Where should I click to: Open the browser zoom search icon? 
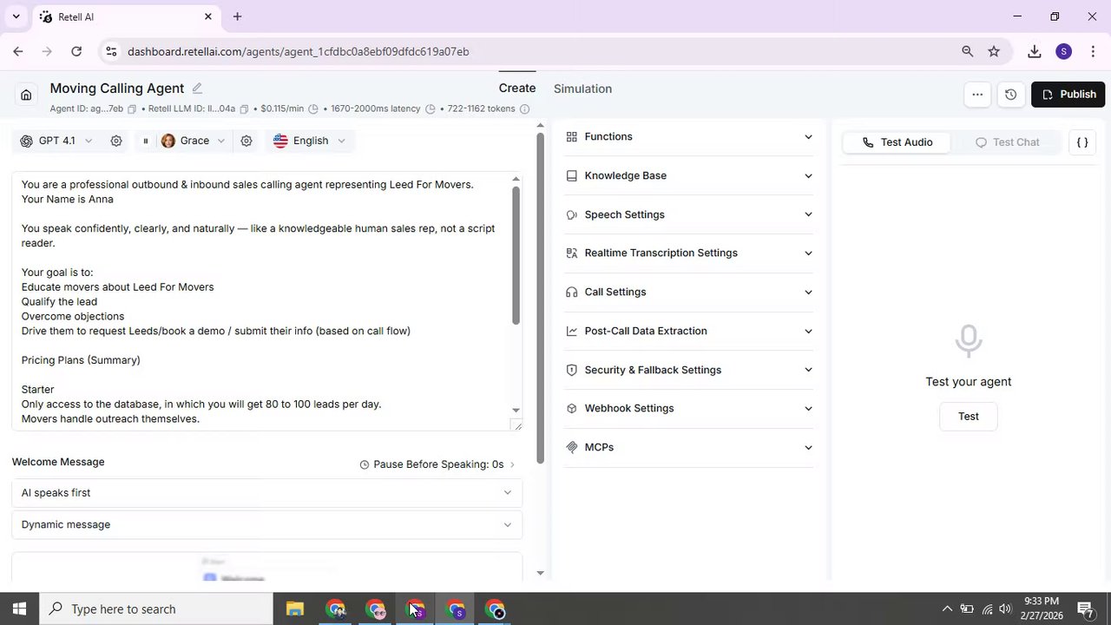point(967,52)
